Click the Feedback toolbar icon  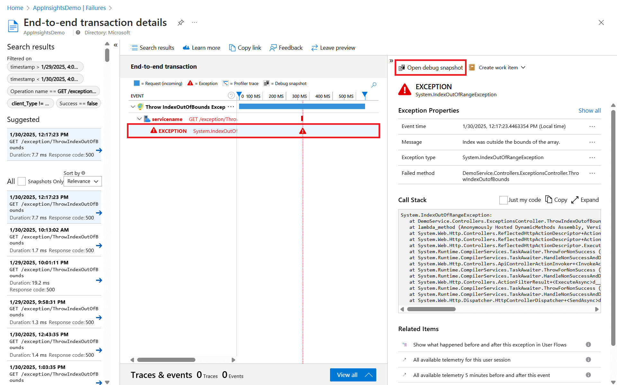[x=273, y=48]
